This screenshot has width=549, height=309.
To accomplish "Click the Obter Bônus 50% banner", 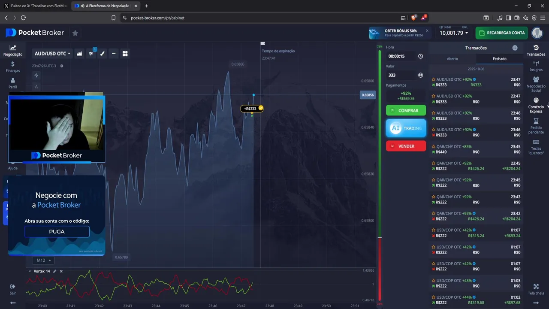I will [399, 33].
